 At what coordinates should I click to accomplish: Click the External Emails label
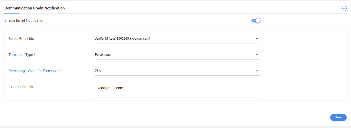point(21,87)
